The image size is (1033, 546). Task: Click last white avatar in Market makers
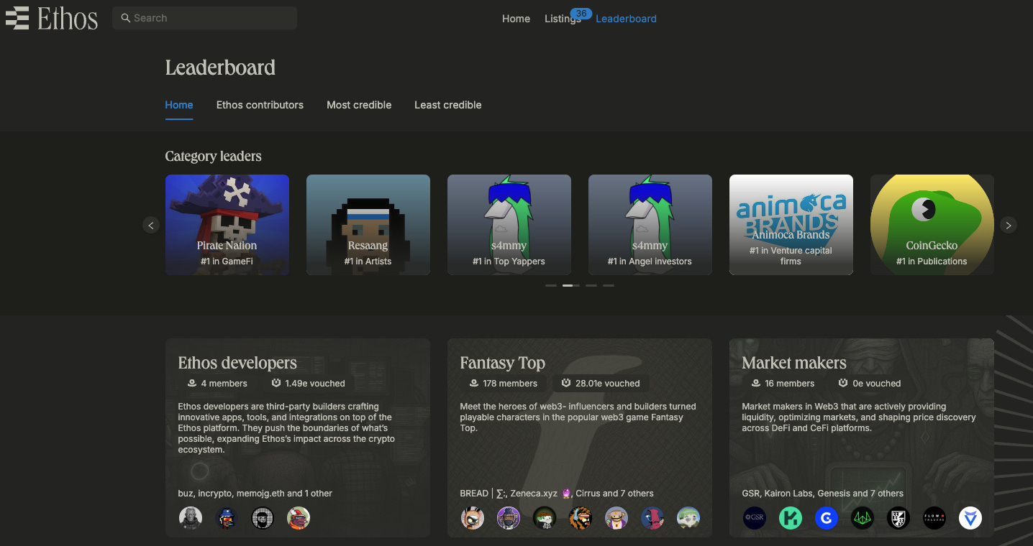pos(970,518)
